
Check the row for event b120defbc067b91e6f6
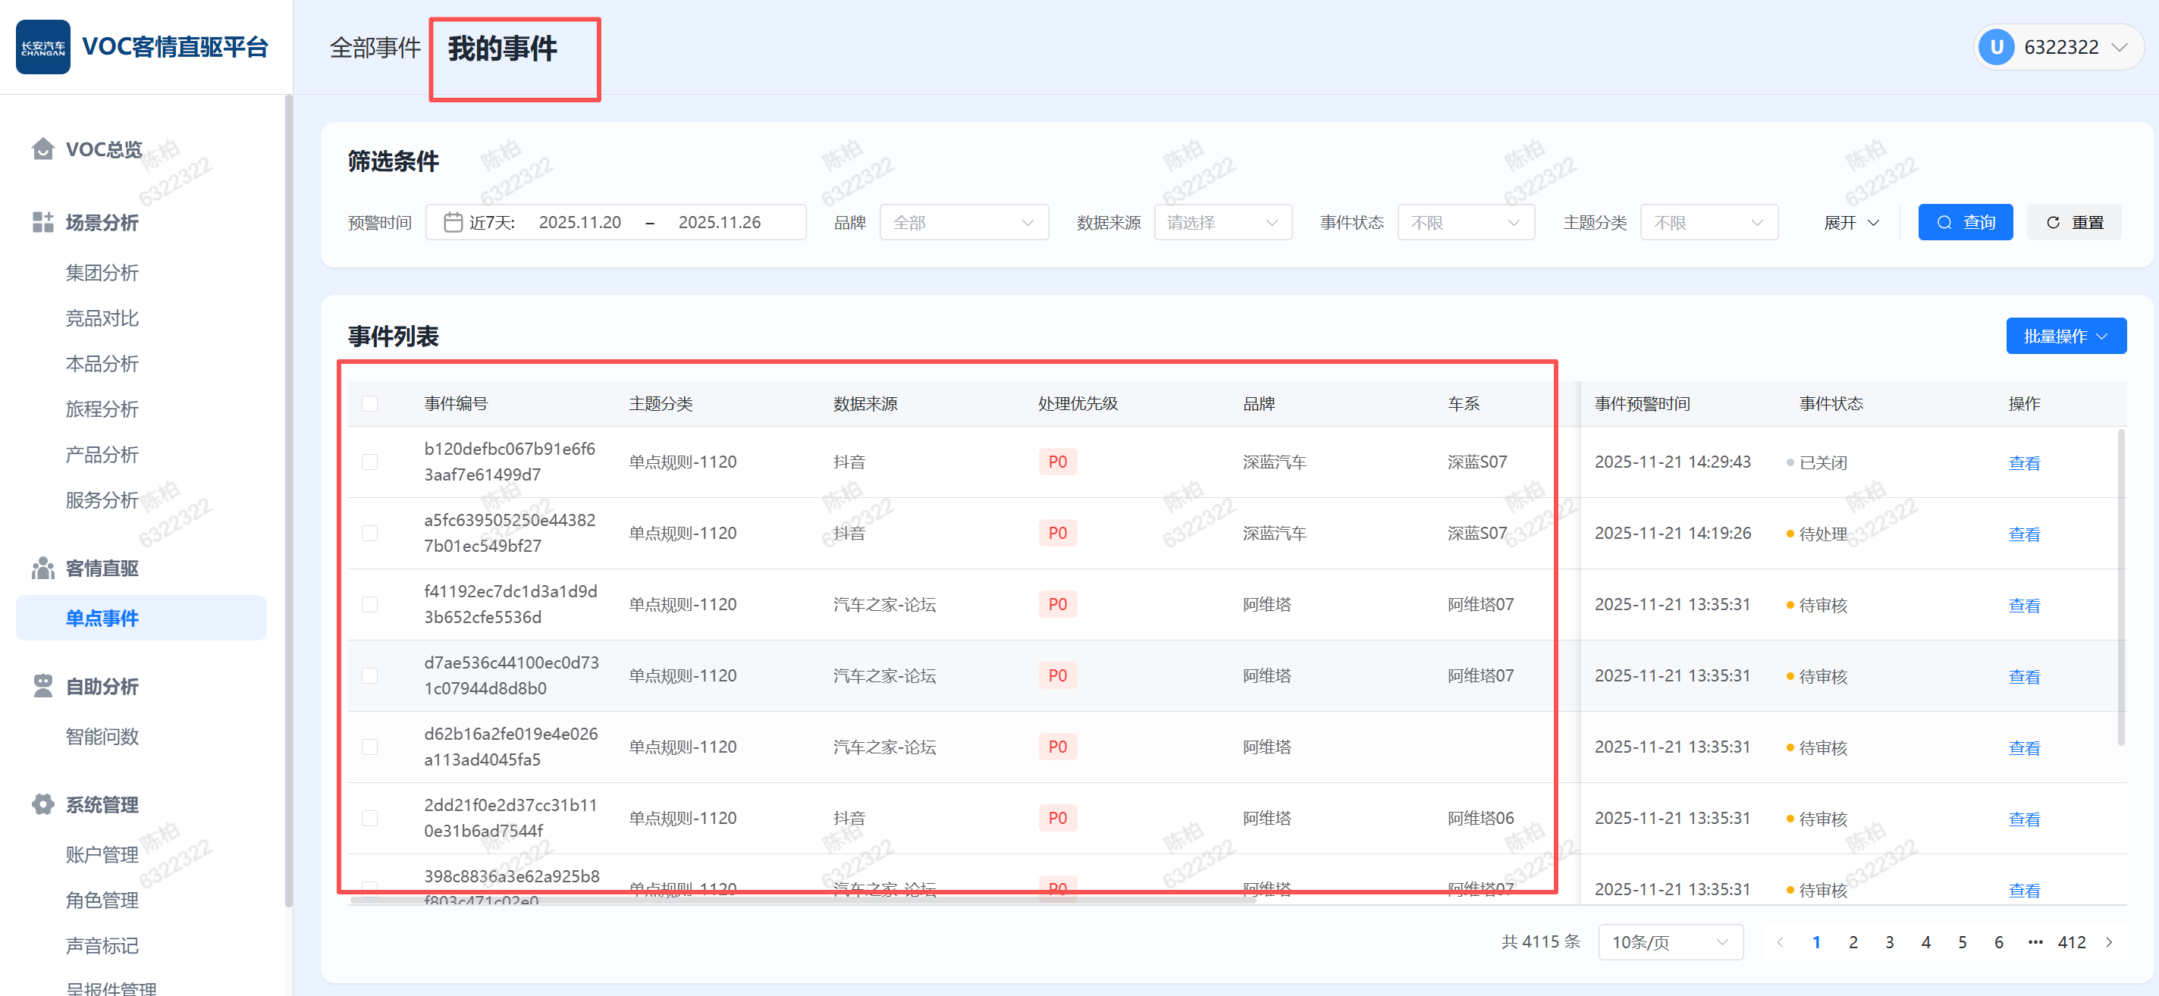click(369, 462)
